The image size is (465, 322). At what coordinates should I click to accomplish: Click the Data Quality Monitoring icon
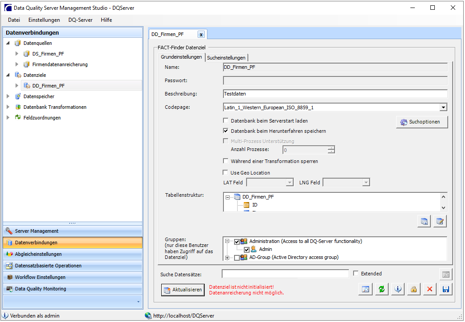(x=9, y=289)
